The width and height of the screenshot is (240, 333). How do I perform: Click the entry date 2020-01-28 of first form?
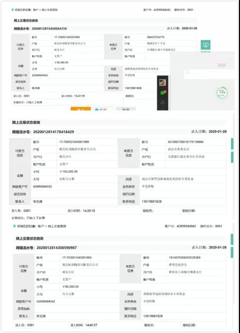190,28
